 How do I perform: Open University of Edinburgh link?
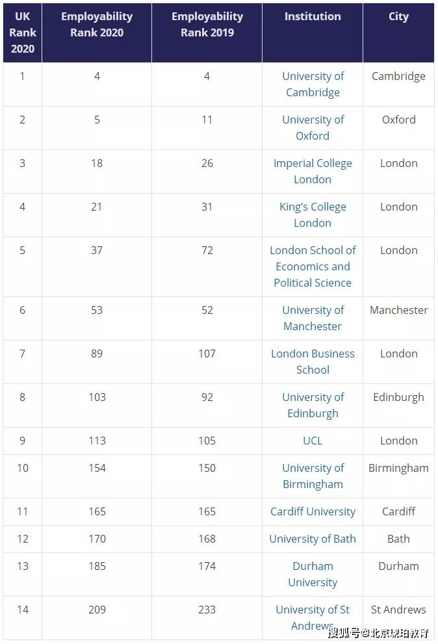[313, 406]
